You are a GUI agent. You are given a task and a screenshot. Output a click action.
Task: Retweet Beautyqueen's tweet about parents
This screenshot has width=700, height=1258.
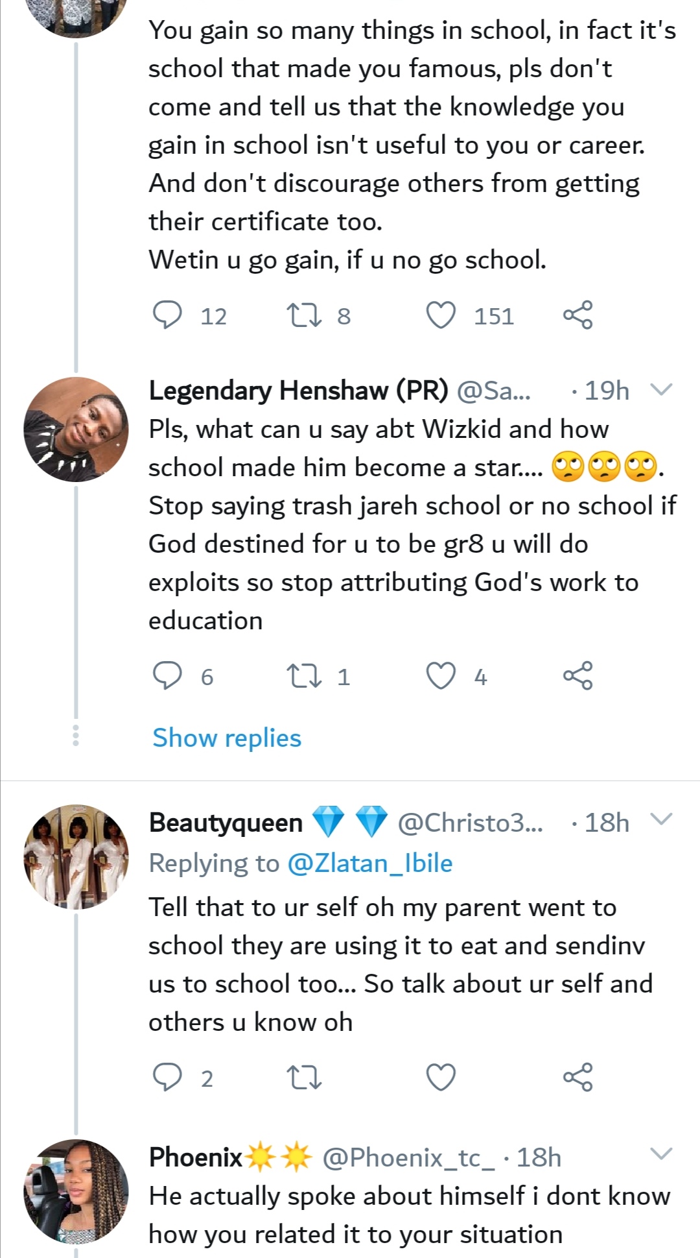[303, 1077]
